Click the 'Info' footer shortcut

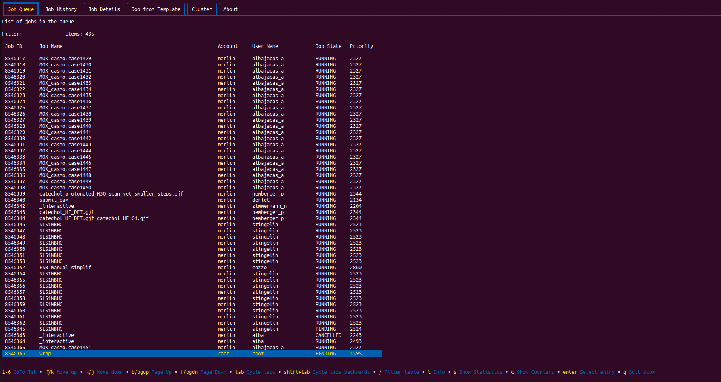point(439,372)
